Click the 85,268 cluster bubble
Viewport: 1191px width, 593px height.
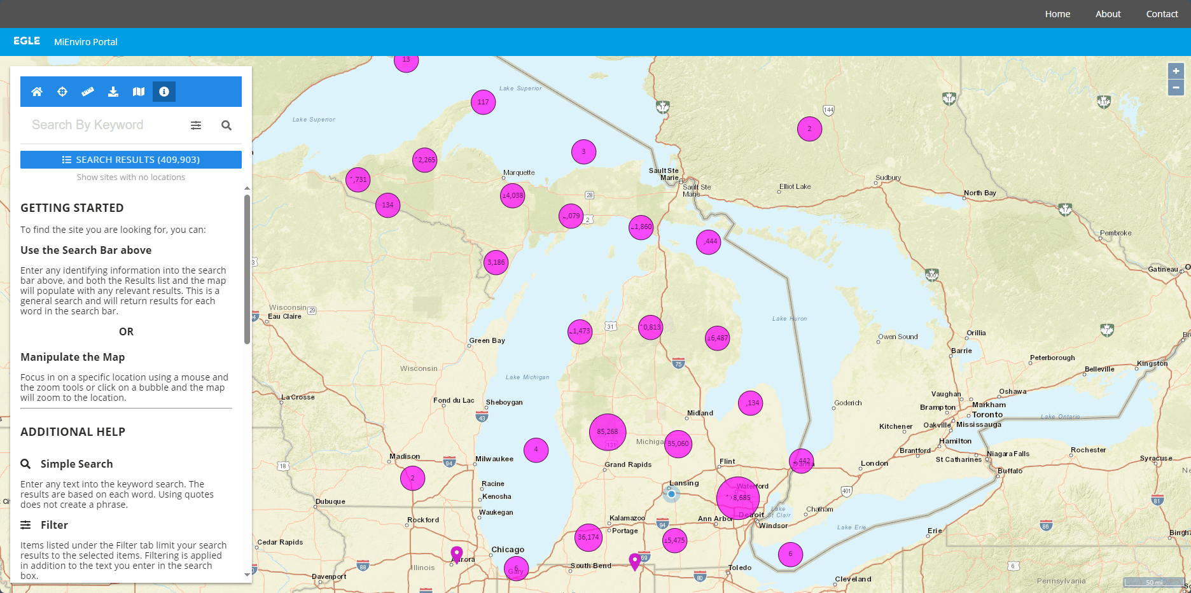click(608, 432)
